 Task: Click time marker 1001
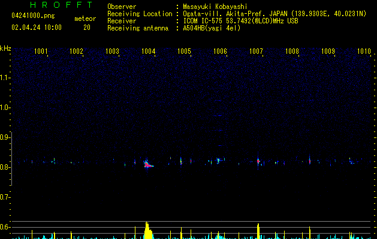[x=41, y=51]
